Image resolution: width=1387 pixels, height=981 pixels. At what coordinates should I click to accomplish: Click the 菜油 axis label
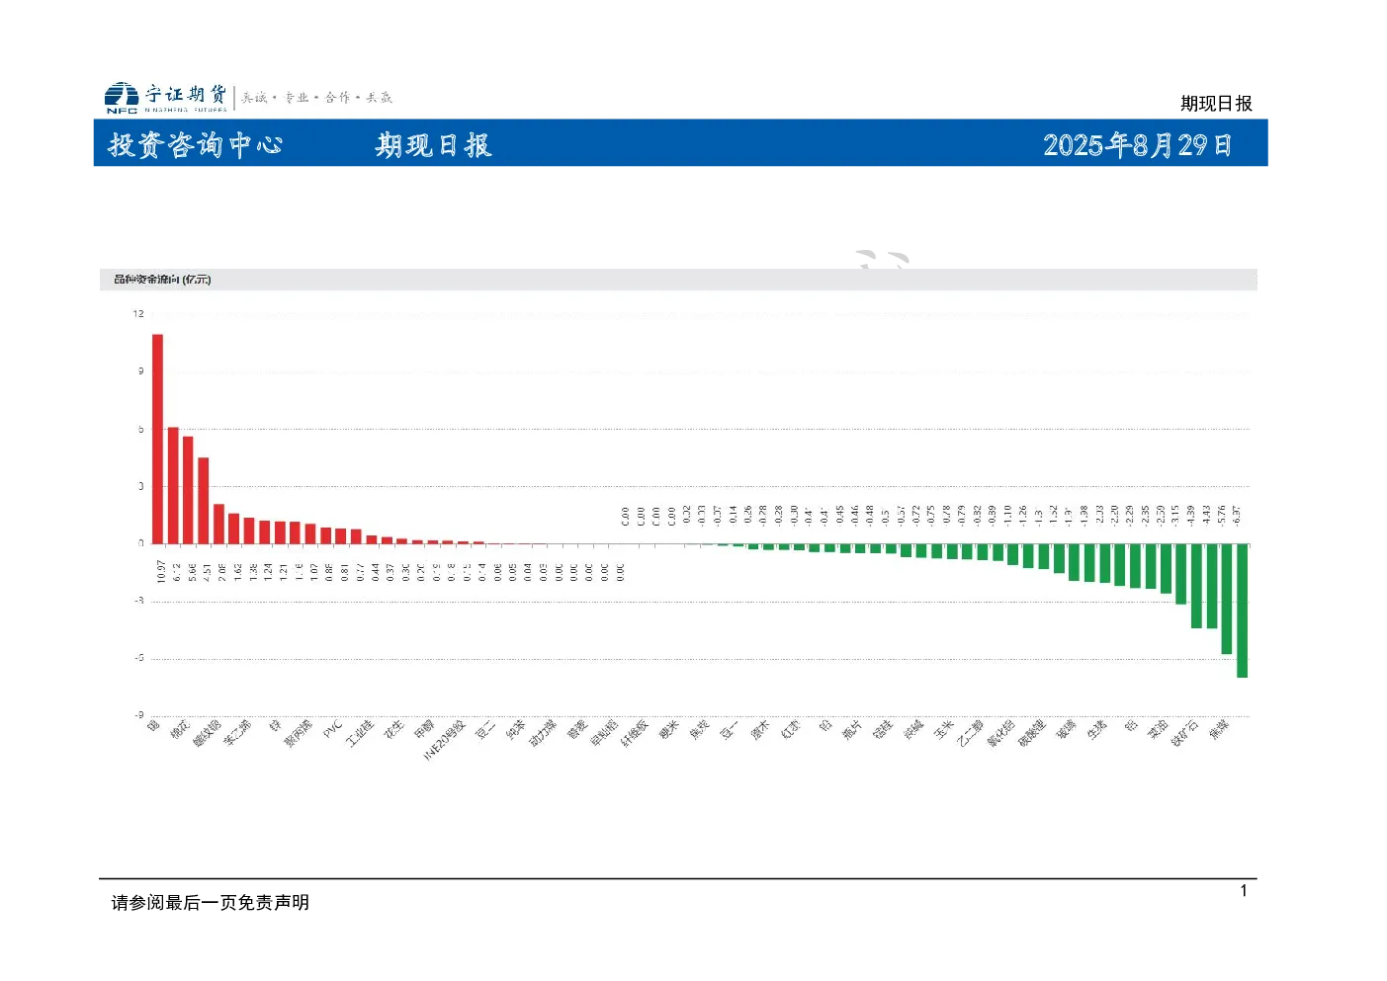point(1159,730)
